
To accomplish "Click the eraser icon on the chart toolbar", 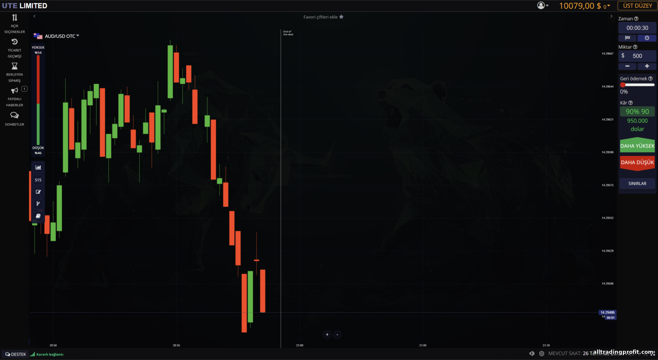I will pyautogui.click(x=38, y=216).
